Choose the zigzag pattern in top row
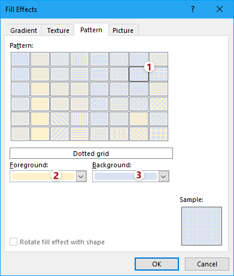Viewport: 234px width, 276px height. 119,59
